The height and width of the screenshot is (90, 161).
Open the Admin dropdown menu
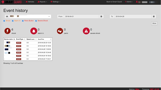129,2
